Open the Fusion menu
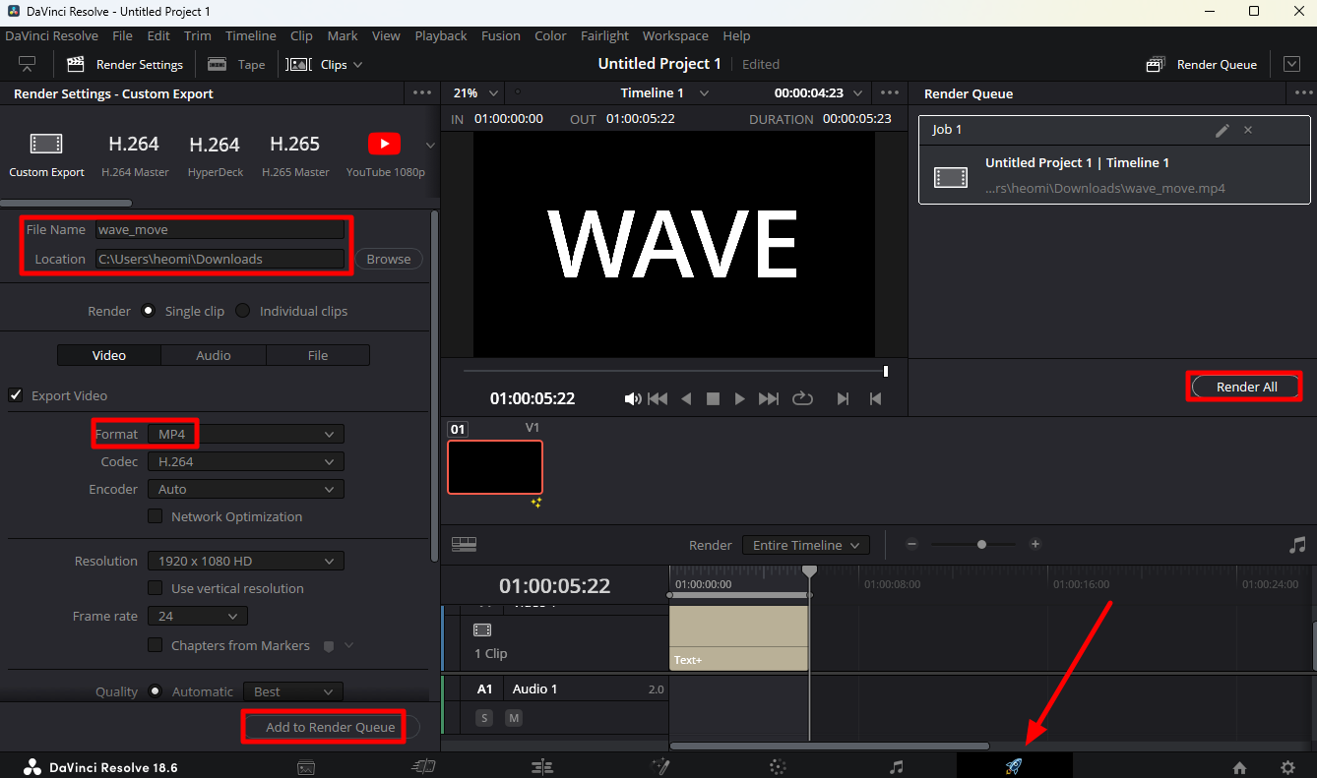The width and height of the screenshot is (1317, 778). click(501, 35)
